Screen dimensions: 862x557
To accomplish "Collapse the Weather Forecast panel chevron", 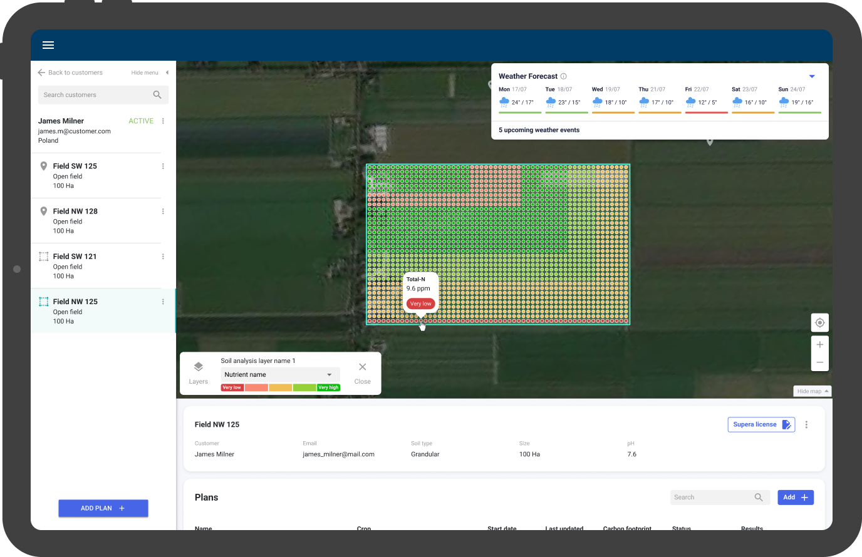I will (x=812, y=76).
